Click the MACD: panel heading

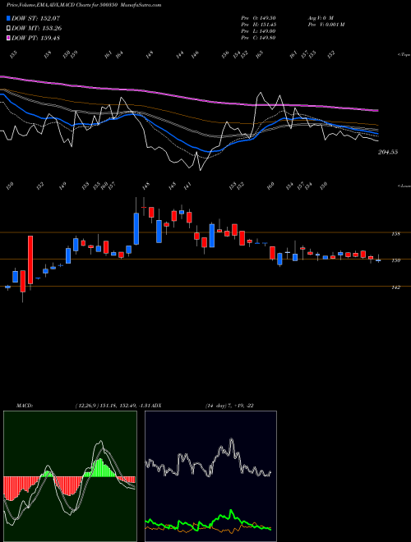(x=25, y=406)
